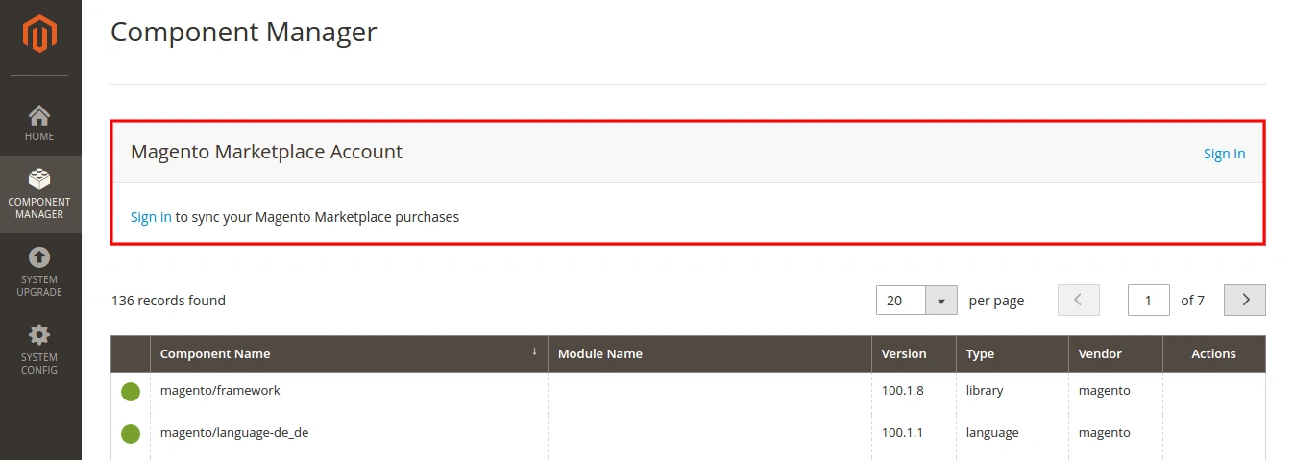
Task: Sort by Version column header
Action: pos(904,354)
